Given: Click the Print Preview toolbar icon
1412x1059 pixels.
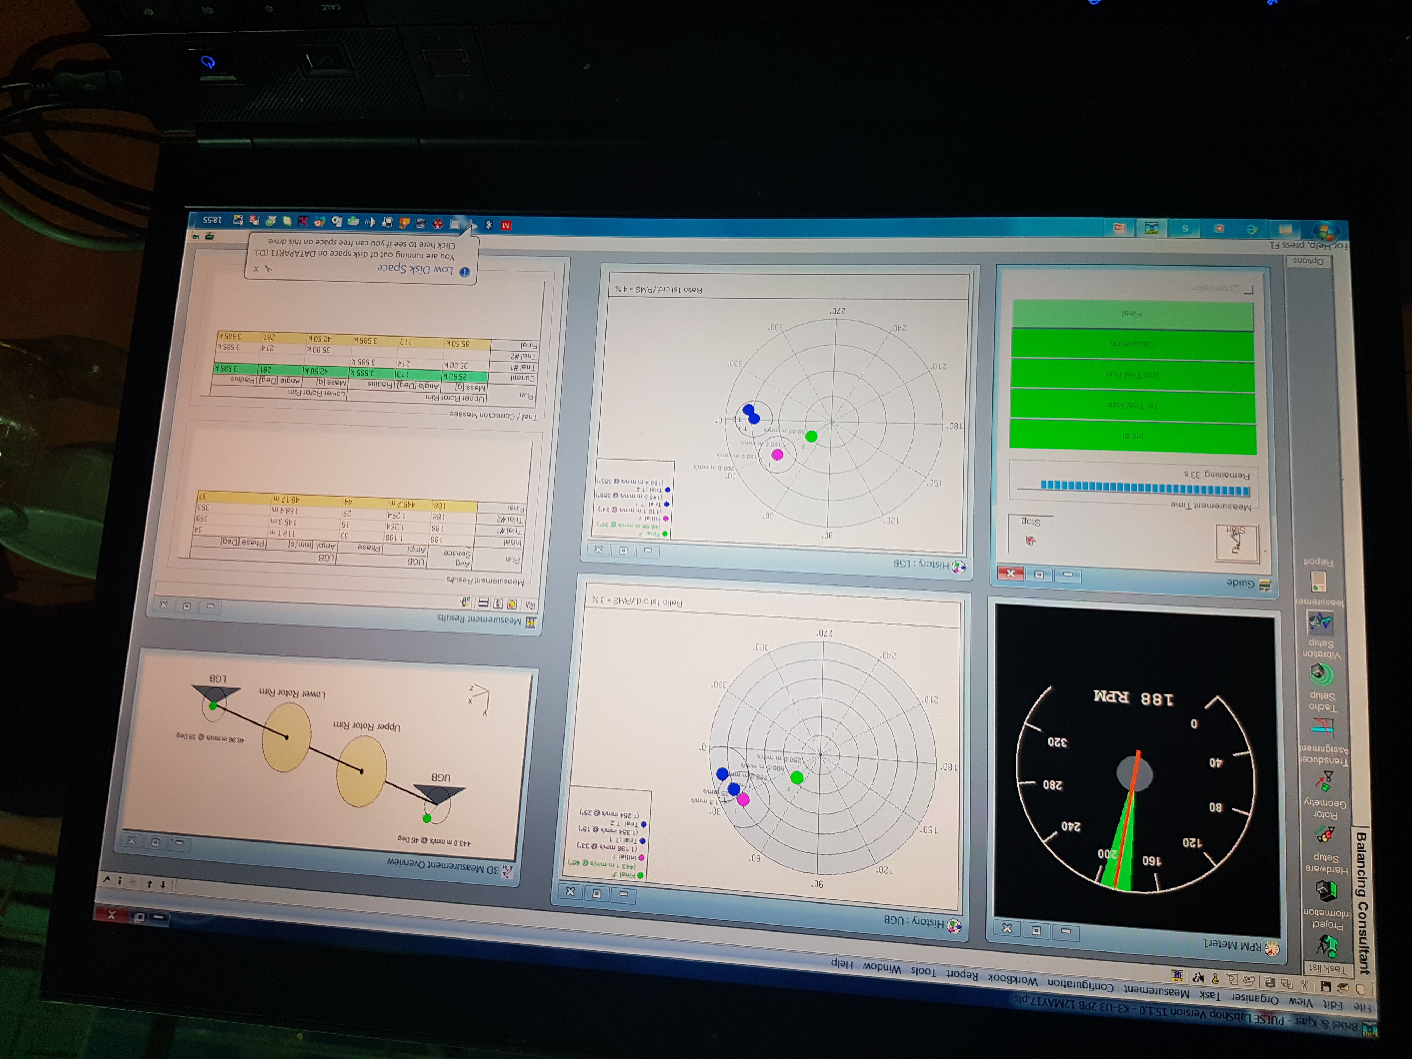Looking at the screenshot, I should pyautogui.click(x=1232, y=980).
